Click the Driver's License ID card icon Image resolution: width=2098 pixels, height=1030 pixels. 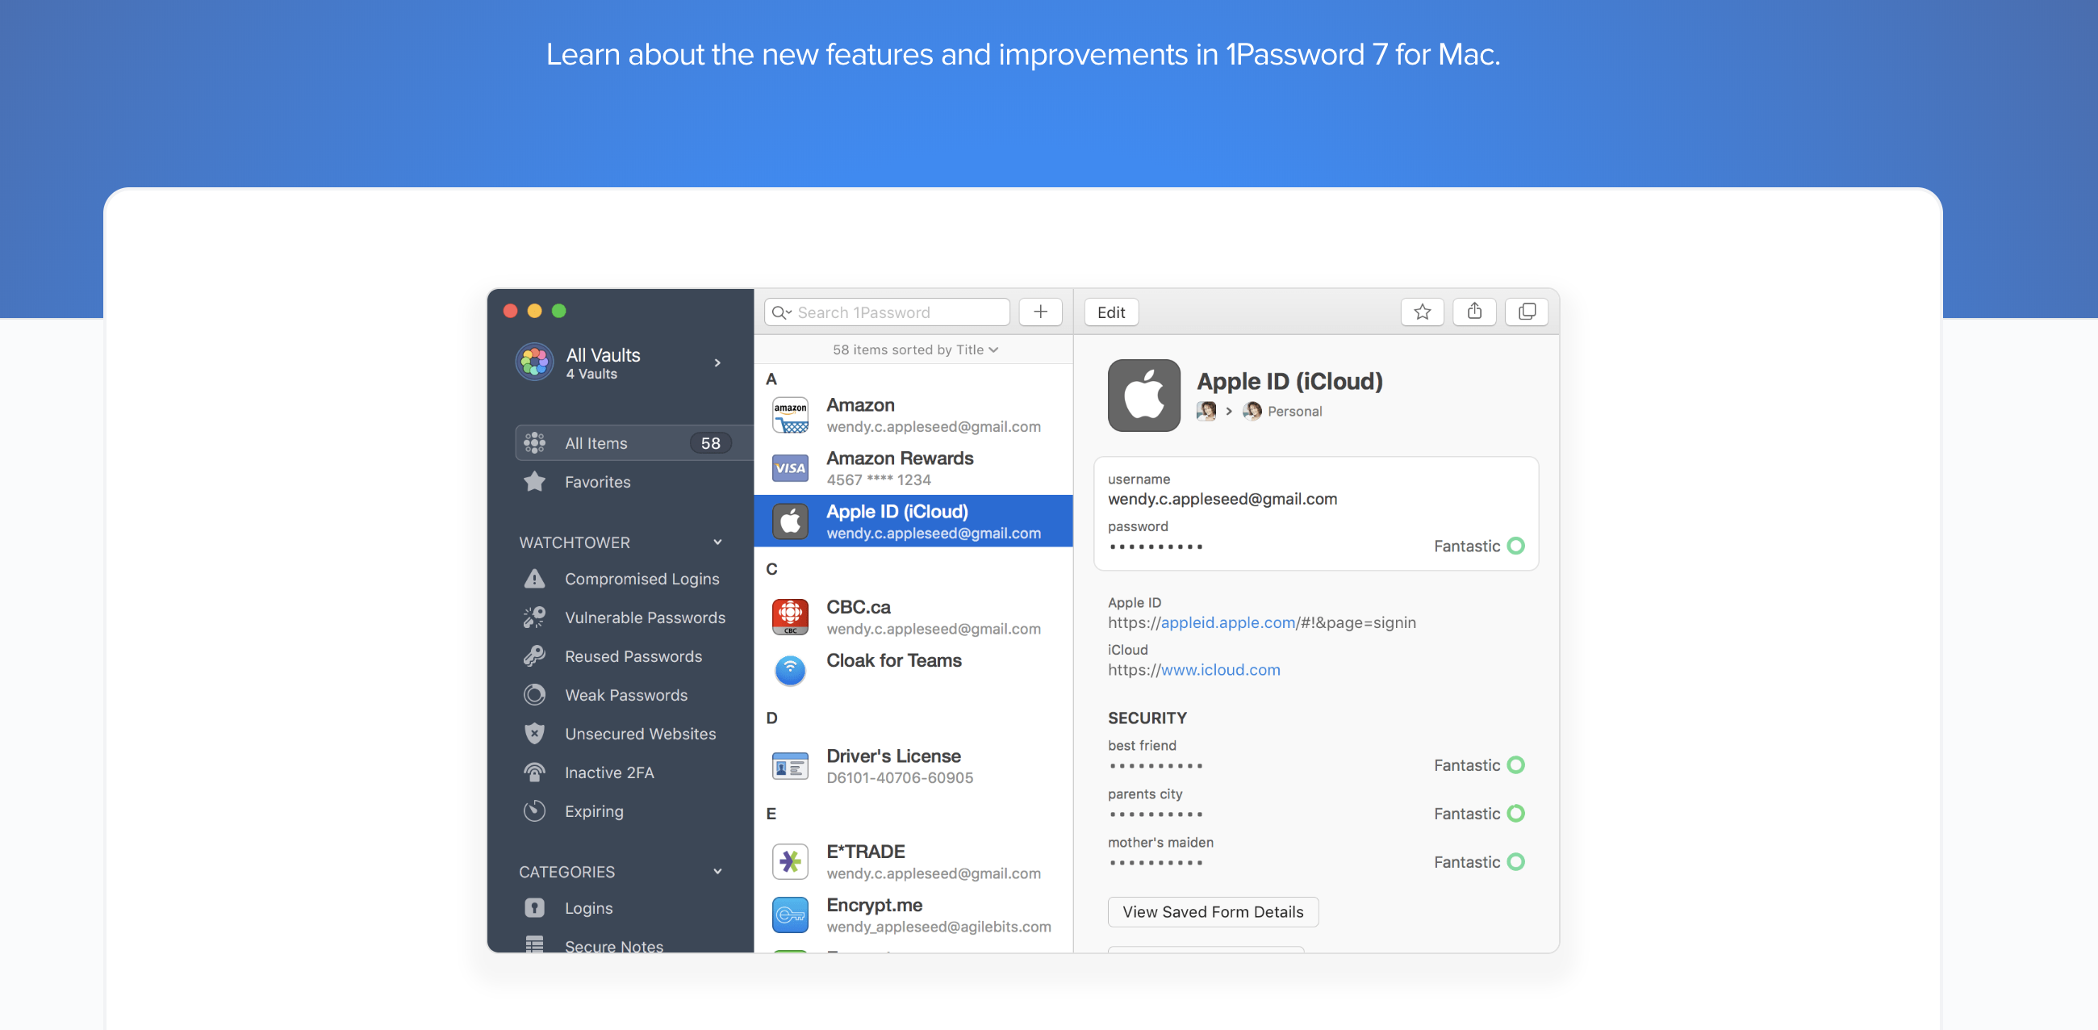tap(790, 767)
